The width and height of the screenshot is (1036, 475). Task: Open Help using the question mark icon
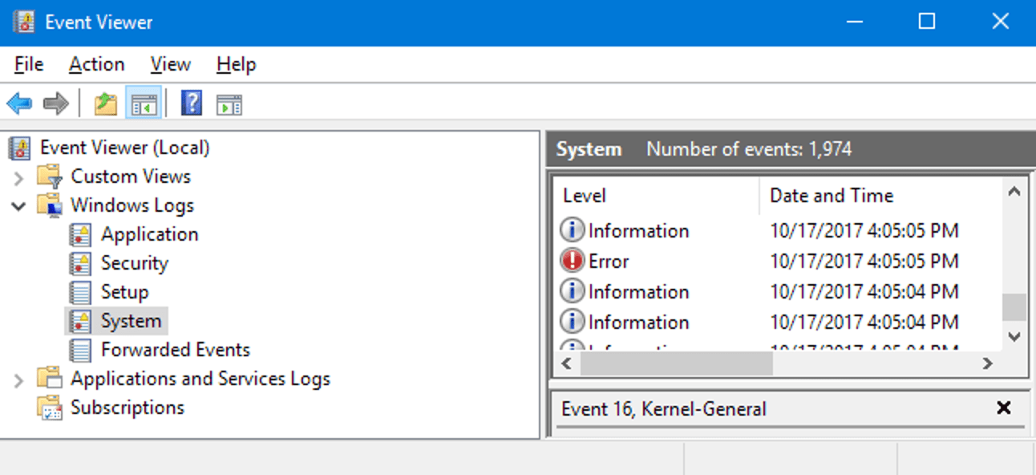(190, 103)
